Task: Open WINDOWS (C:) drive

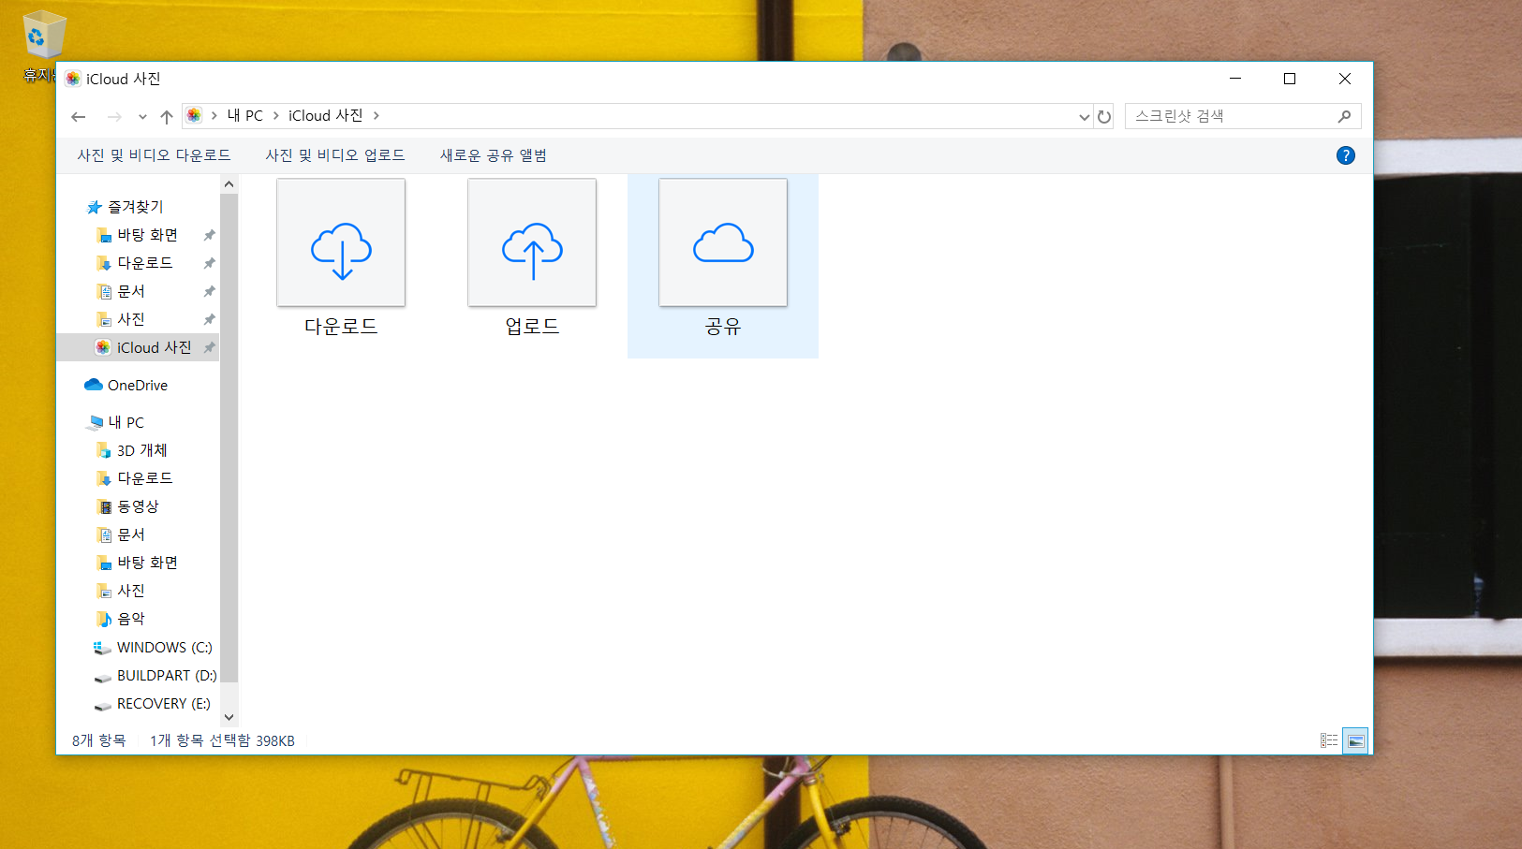Action: (x=164, y=647)
